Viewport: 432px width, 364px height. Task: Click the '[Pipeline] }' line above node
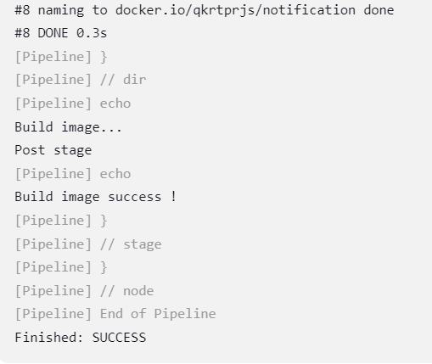pyautogui.click(x=61, y=267)
